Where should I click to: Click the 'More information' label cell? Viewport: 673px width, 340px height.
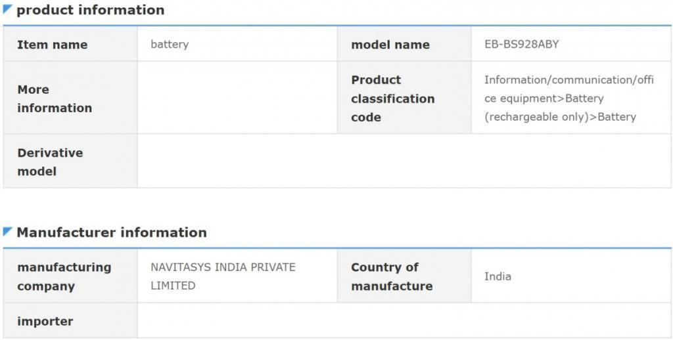pyautogui.click(x=55, y=98)
